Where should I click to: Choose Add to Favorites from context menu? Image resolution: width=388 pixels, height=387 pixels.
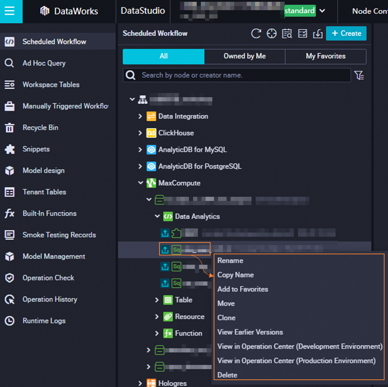243,289
